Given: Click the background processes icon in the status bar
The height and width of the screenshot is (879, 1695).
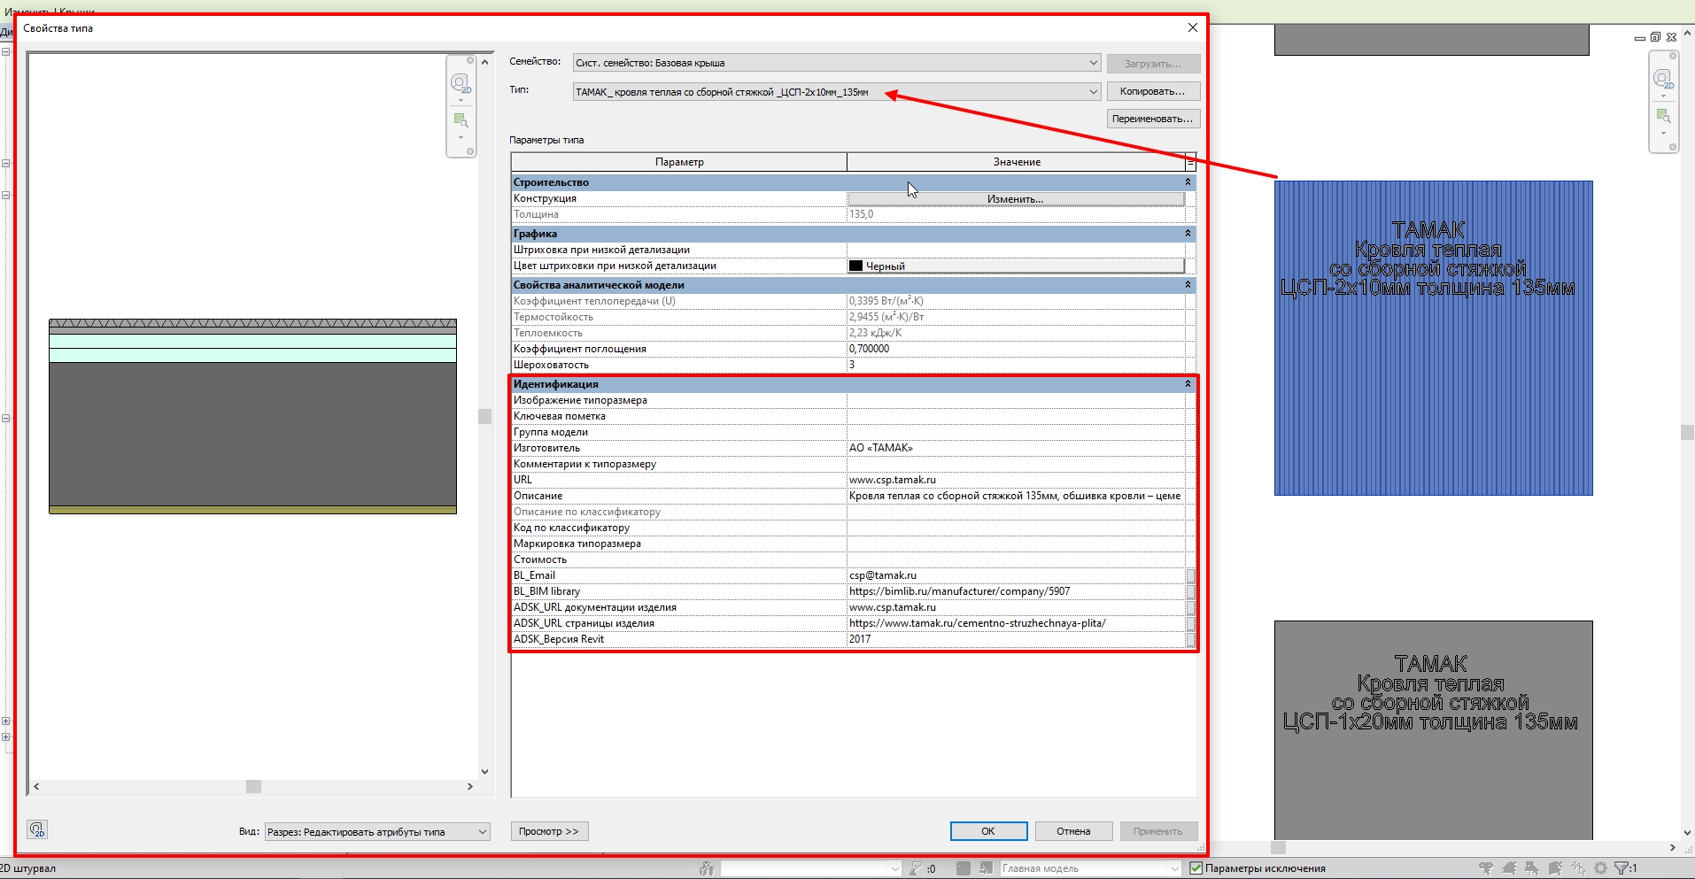Looking at the screenshot, I should coord(1600,868).
